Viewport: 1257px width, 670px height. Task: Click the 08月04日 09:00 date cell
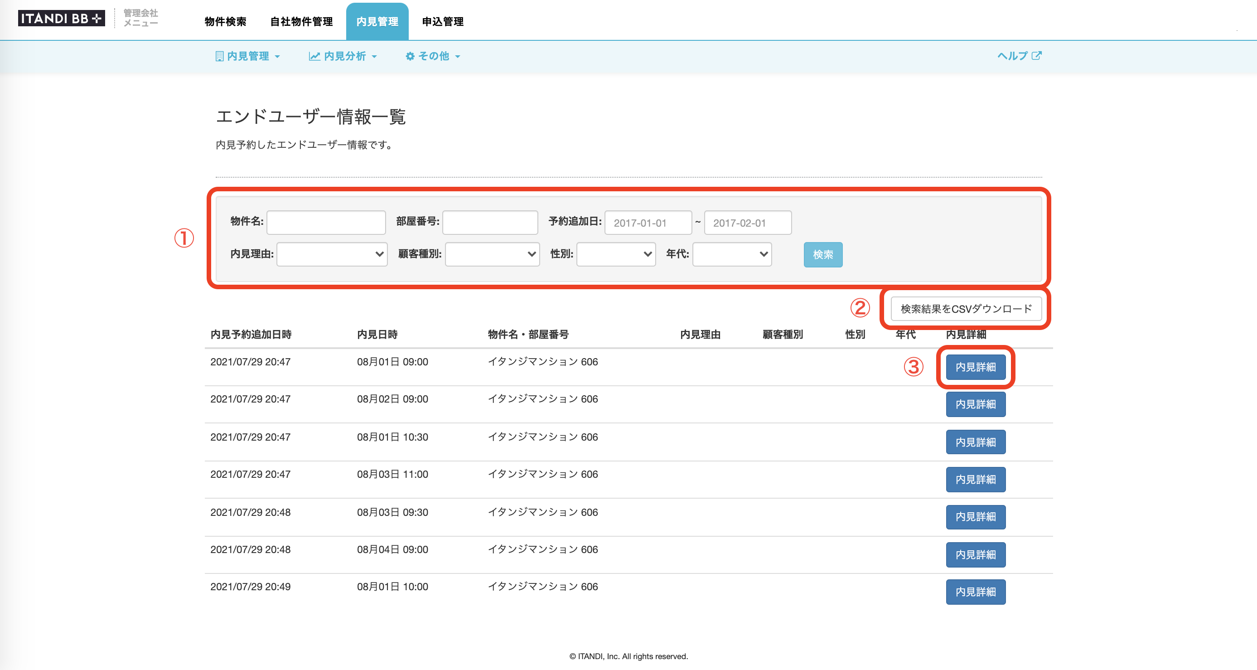coord(392,550)
